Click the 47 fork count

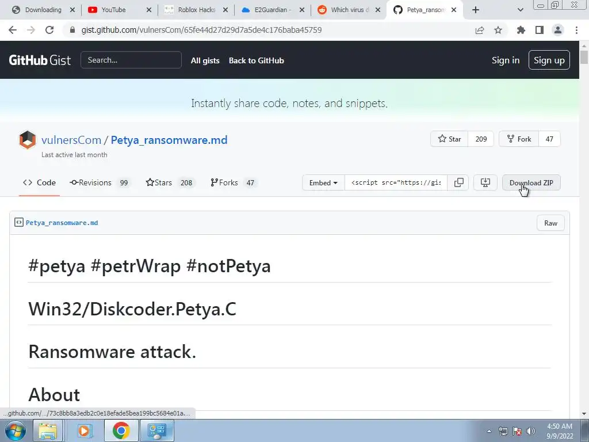click(x=549, y=139)
